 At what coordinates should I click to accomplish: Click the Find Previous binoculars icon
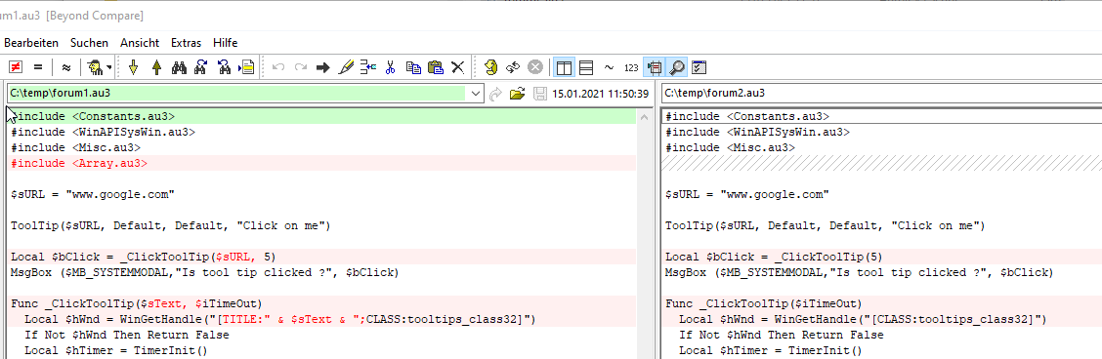(224, 67)
